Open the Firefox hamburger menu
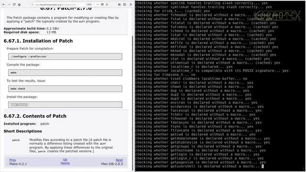This screenshot has height=172, width=306. tap(131, 4)
